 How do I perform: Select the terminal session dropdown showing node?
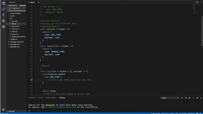[x=170, y=98]
